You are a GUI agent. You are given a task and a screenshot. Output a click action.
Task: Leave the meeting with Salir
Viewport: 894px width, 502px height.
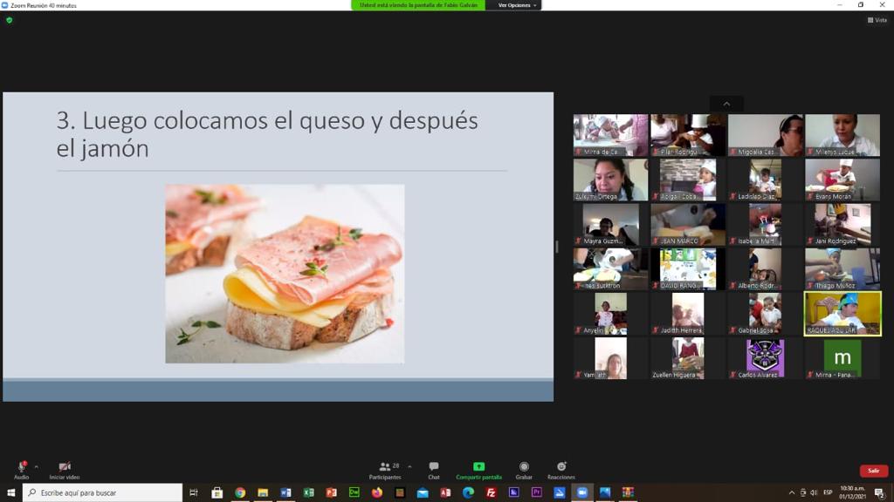[x=873, y=471]
